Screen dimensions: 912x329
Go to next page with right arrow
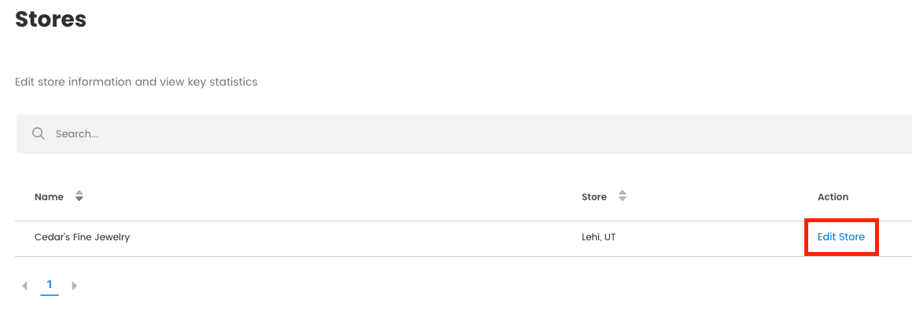click(75, 286)
